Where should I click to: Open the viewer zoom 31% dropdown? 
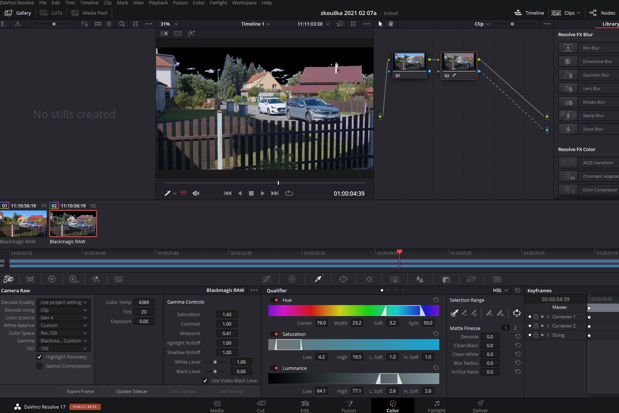169,24
